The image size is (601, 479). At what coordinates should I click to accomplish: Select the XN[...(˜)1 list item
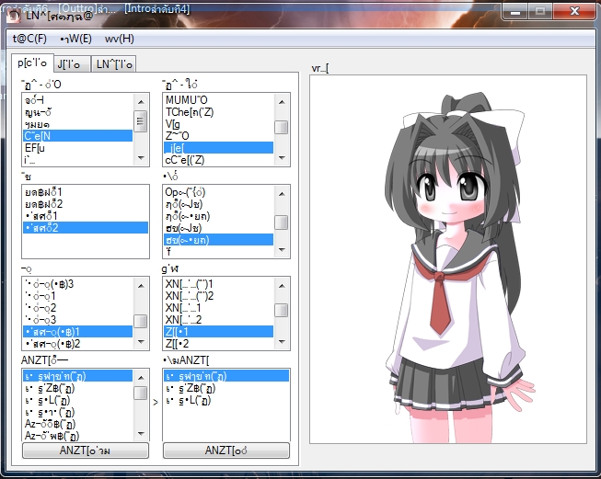coord(218,284)
